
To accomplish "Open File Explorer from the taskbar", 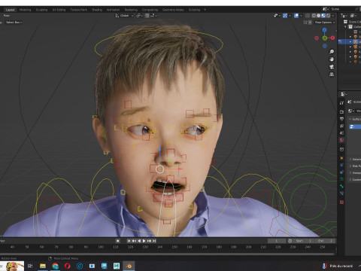I will point(43,266).
